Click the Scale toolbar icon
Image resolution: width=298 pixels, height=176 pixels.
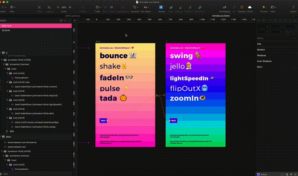coord(105,7)
